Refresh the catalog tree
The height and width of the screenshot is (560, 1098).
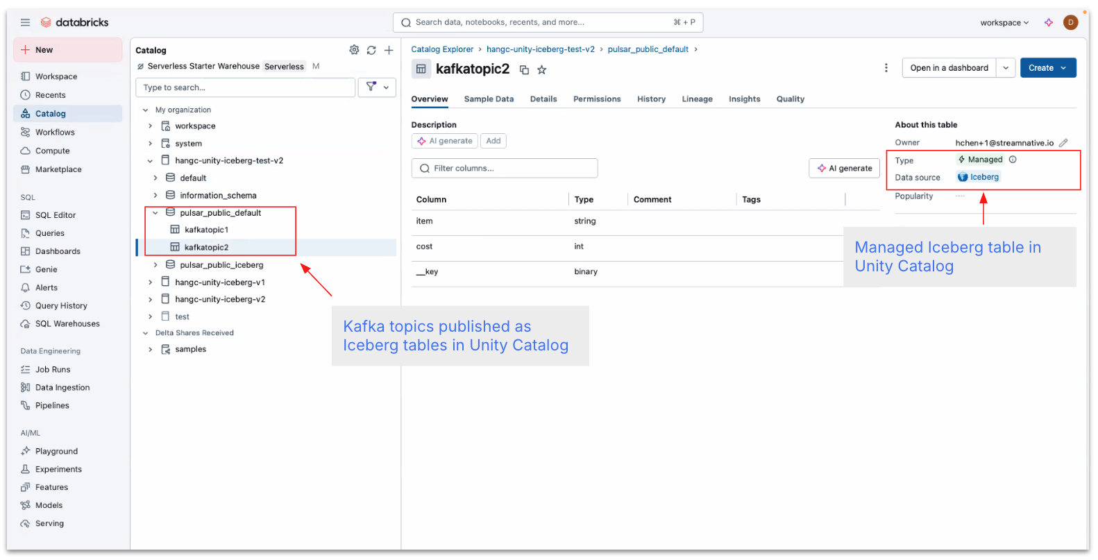point(371,50)
